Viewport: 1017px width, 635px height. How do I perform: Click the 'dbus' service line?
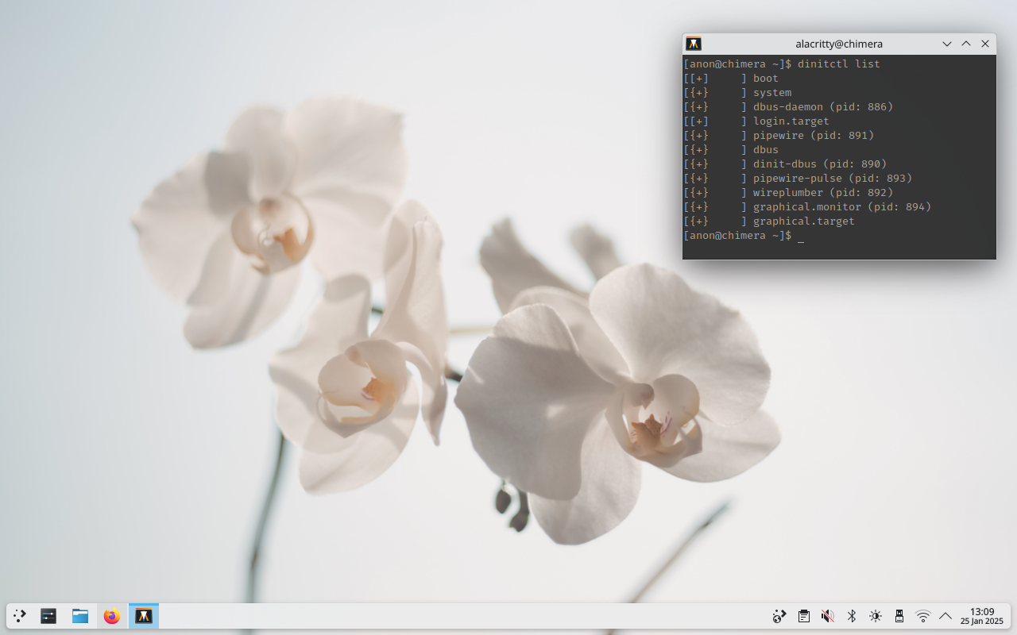[x=731, y=149]
